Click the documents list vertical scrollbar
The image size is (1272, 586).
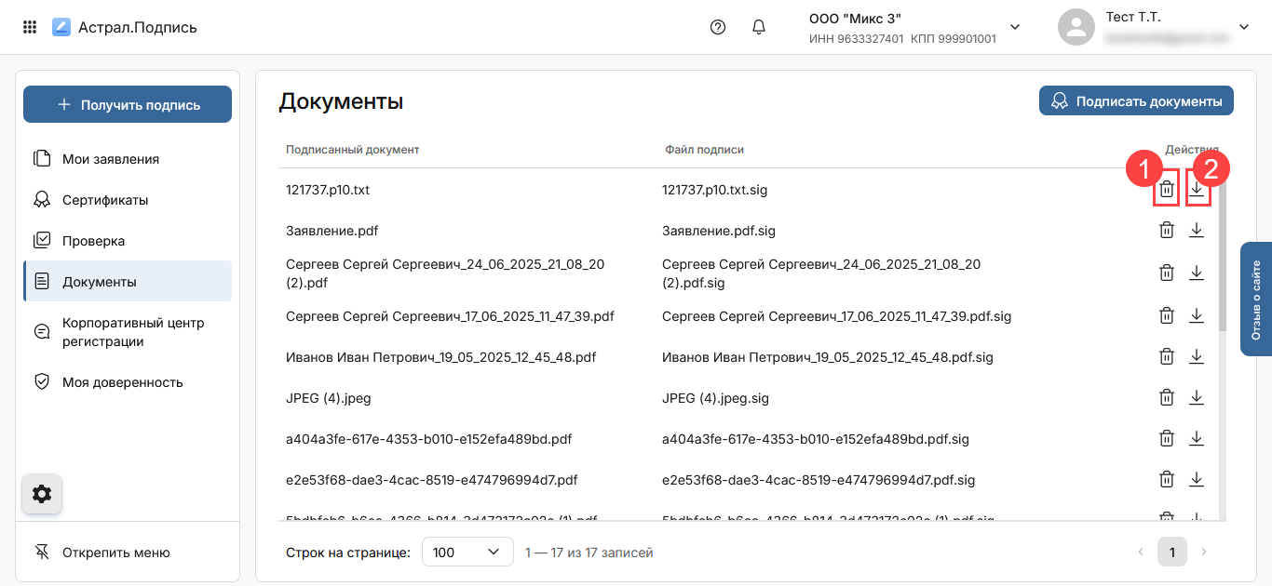pos(1222,260)
